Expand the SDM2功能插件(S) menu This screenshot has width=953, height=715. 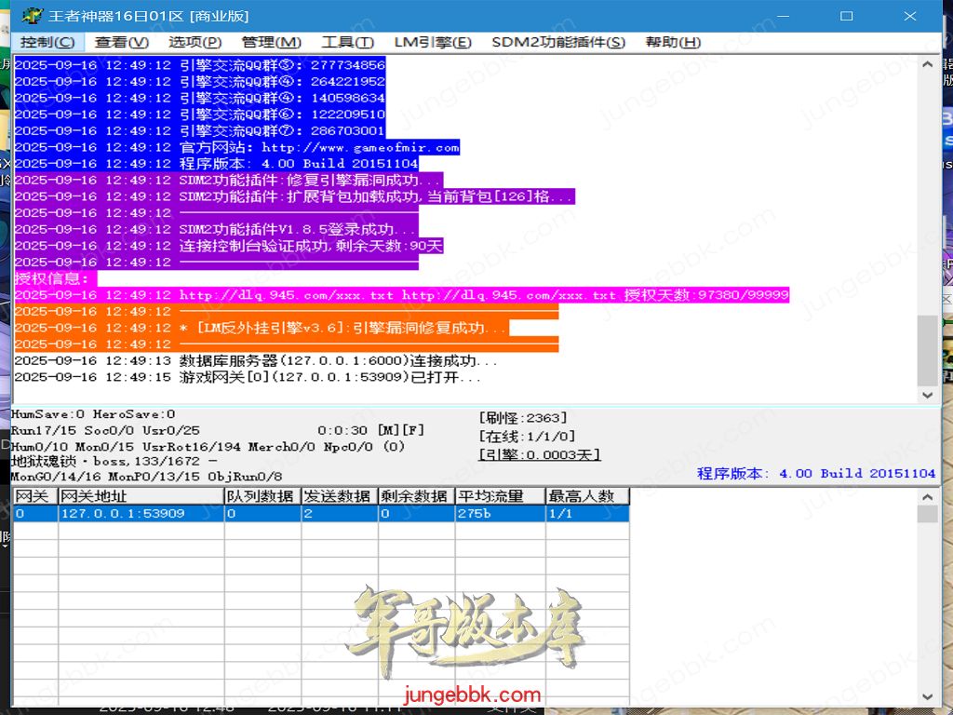558,42
